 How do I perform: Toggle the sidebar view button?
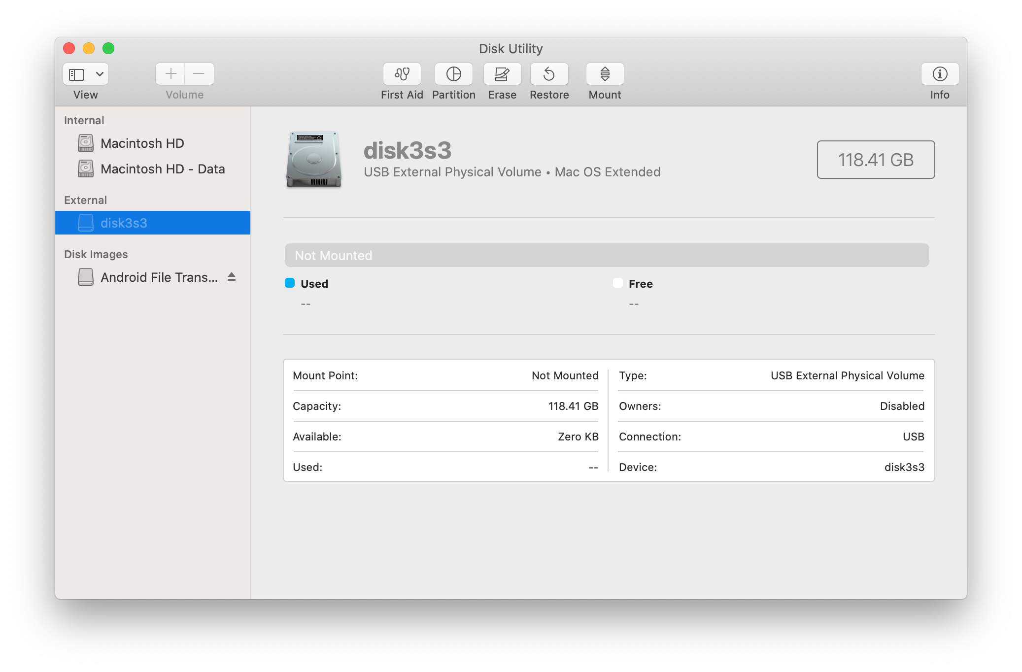coord(76,74)
